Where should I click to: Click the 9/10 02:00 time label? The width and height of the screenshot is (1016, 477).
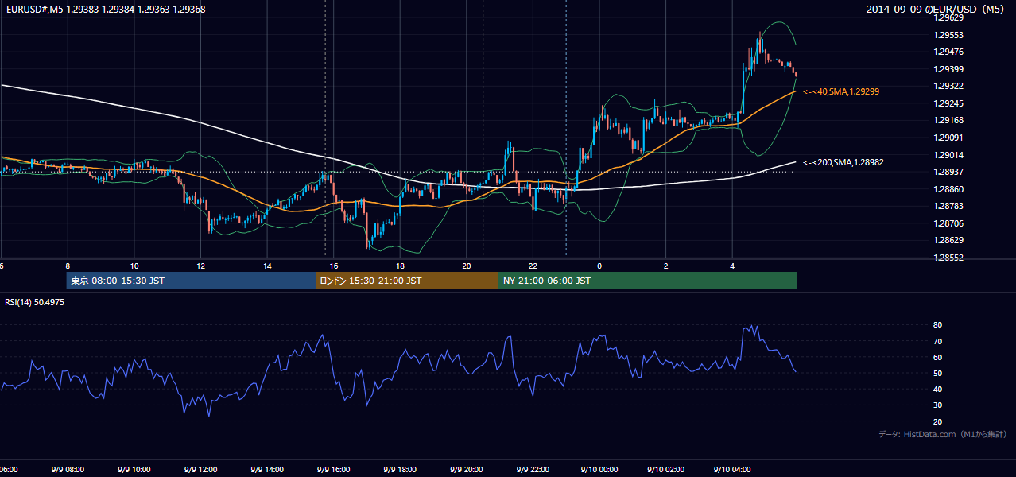(x=665, y=469)
